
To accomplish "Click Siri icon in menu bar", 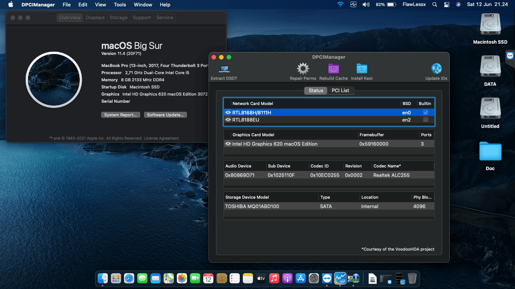I will click(458, 5).
